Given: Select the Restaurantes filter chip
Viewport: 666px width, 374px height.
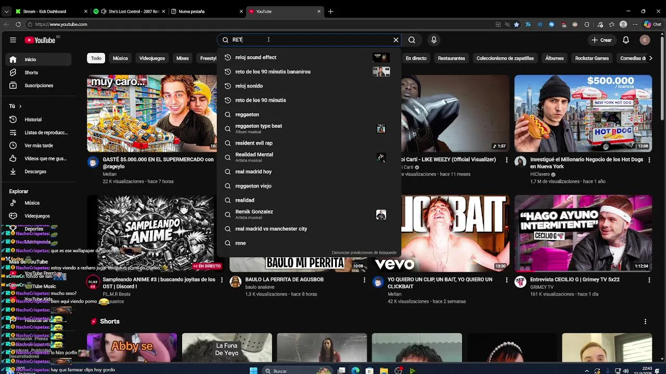Looking at the screenshot, I should point(451,58).
